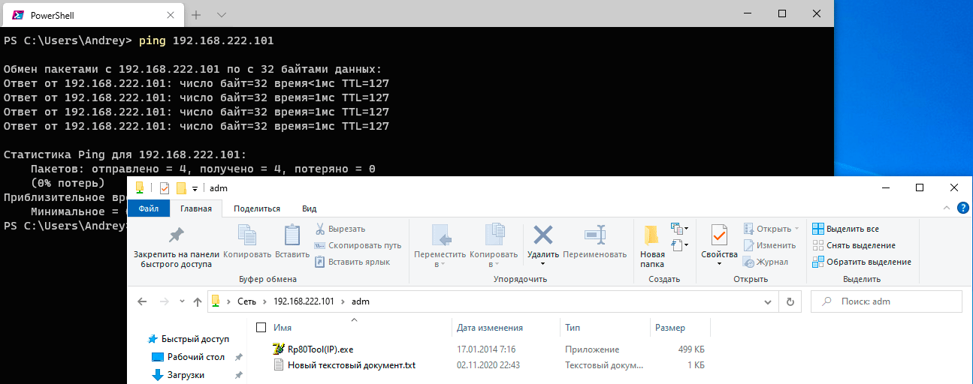The height and width of the screenshot is (384, 973).
Task: Click the 499 КБ size cell
Action: 690,349
